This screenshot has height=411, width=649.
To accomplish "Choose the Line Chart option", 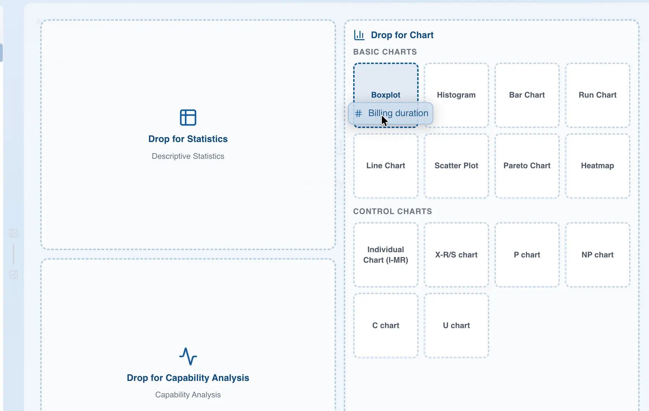I will [x=386, y=165].
